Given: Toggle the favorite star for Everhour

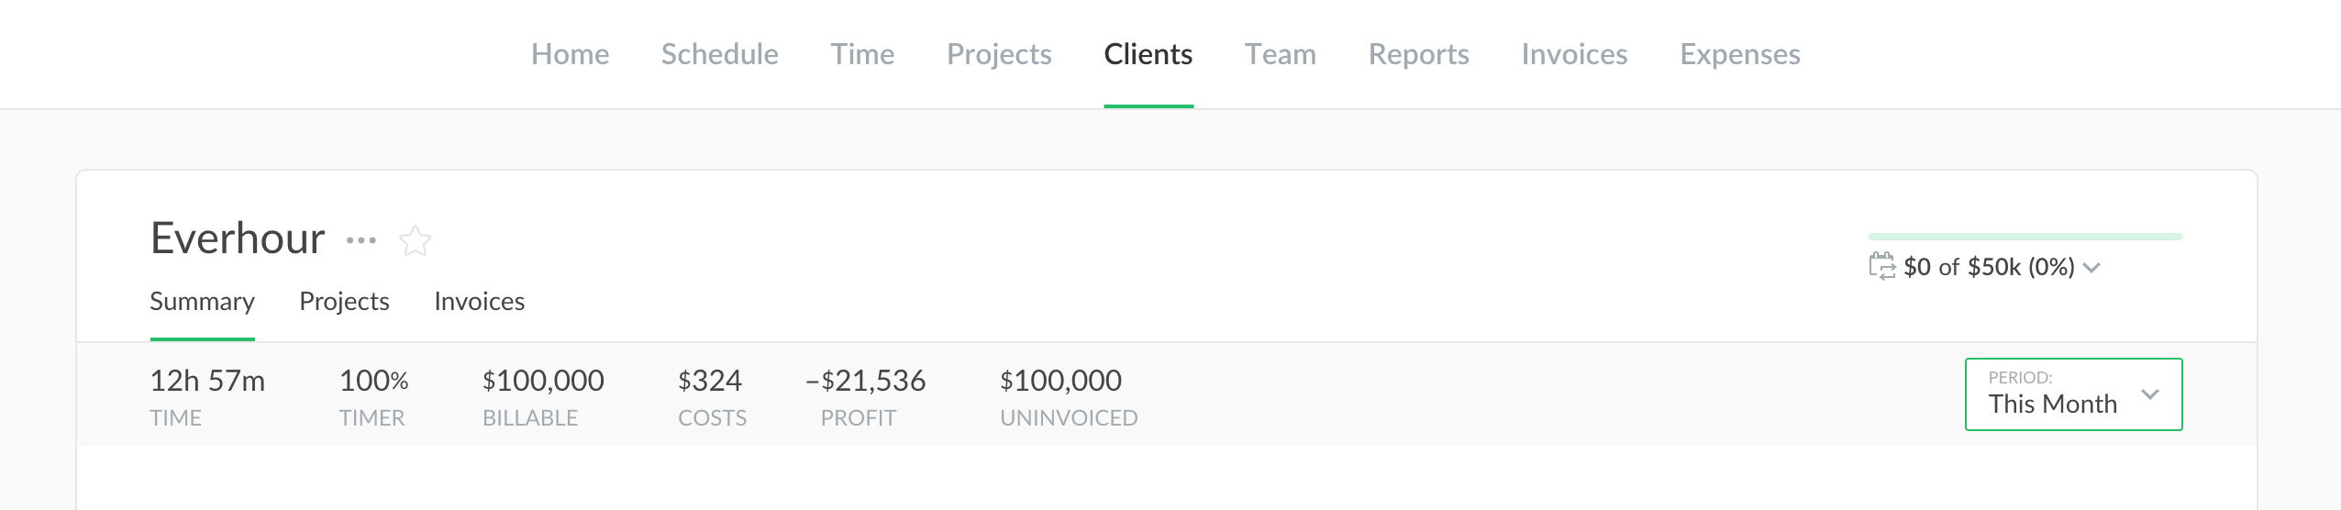Looking at the screenshot, I should coord(416,240).
